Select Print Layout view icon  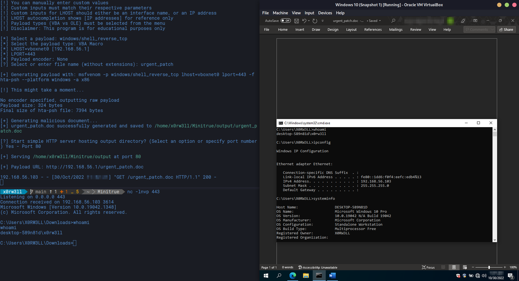click(454, 267)
